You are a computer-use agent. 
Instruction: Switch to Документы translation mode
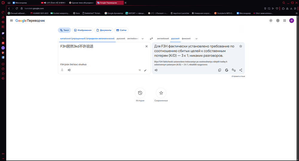[x=104, y=30]
